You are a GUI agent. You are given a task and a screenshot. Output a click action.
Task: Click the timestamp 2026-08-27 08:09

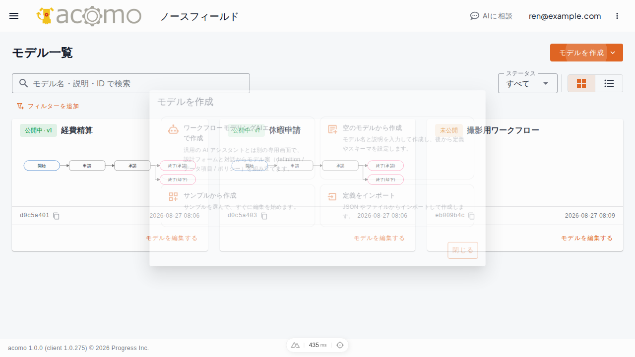[590, 216]
